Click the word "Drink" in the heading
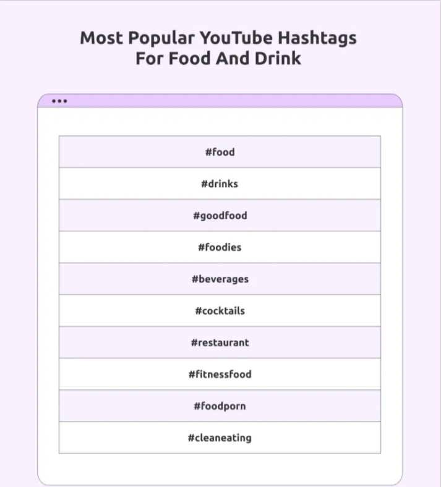 tap(278, 59)
